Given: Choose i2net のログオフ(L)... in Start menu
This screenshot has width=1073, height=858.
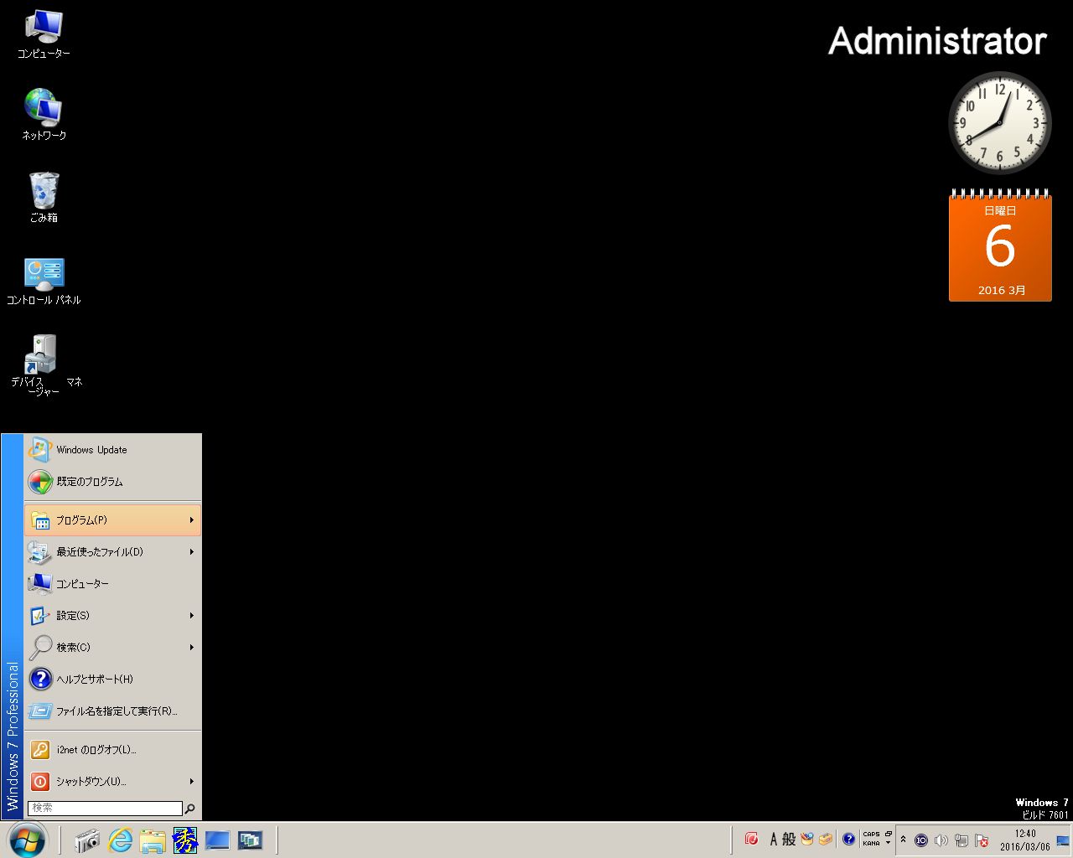Looking at the screenshot, I should pyautogui.click(x=112, y=750).
